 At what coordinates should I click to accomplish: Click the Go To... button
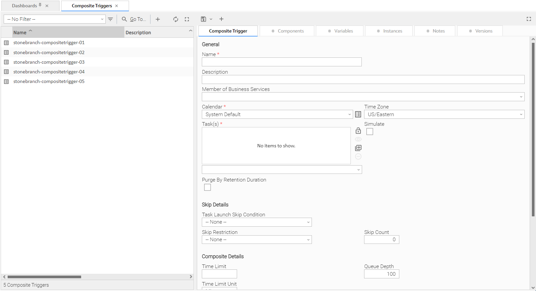coord(134,19)
